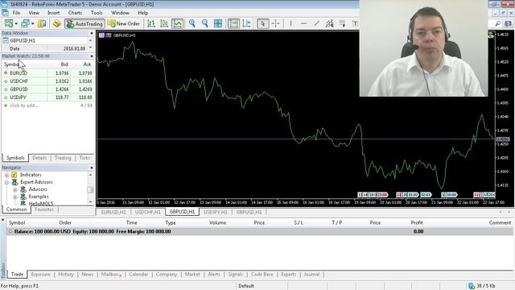Switch chart to candlesticks display
The height and width of the screenshot is (290, 515).
pos(164,23)
